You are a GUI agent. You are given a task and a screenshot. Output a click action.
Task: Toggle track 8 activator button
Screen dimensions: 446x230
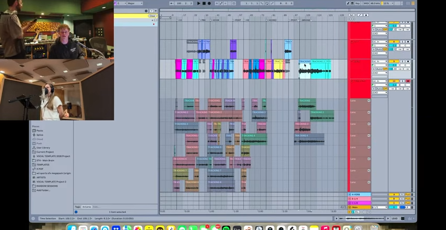coord(394,41)
